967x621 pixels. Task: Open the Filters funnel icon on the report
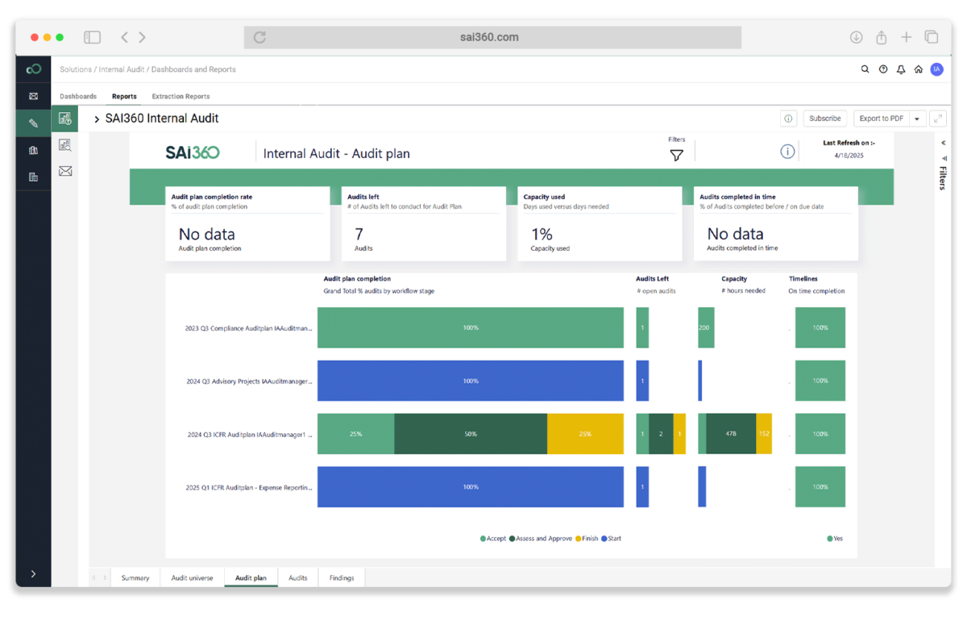676,155
